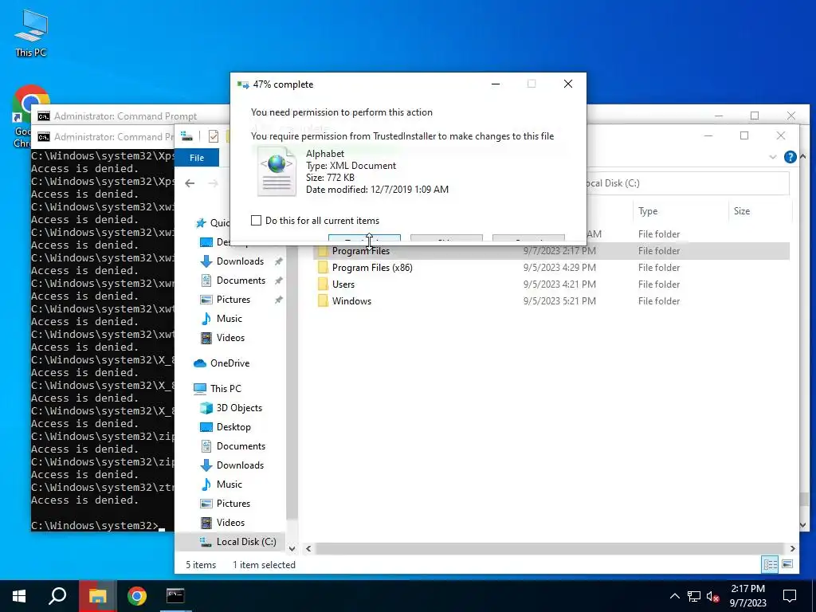The image size is (816, 612).
Task: Show hidden system tray icons
Action: [674, 596]
